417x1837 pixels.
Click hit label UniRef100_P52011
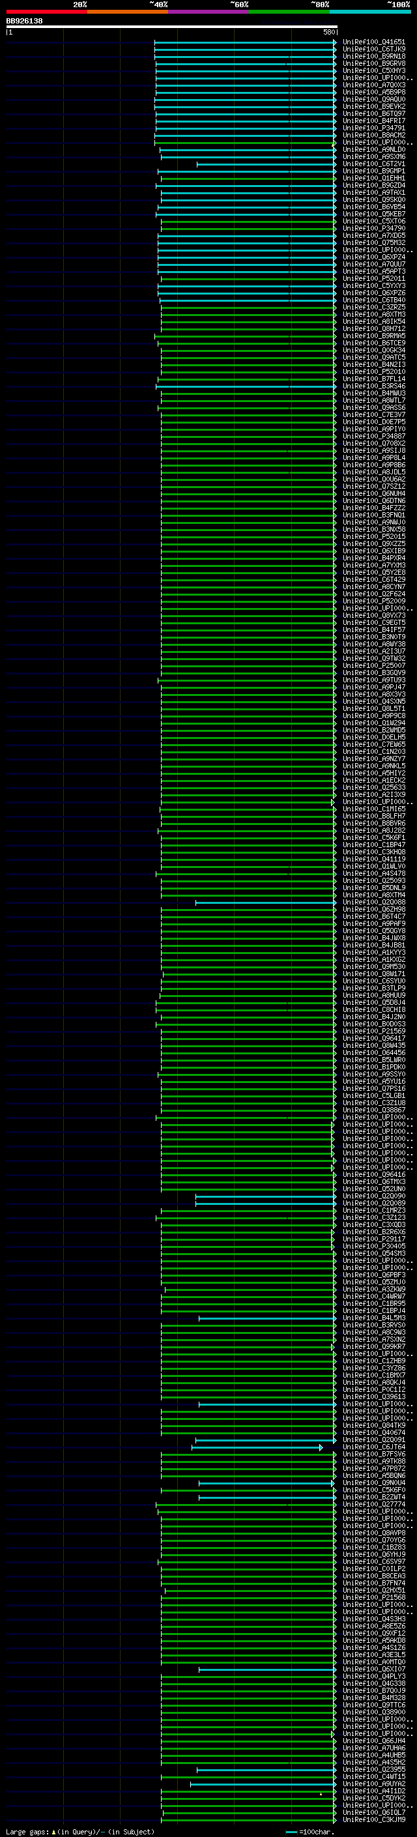tap(373, 279)
